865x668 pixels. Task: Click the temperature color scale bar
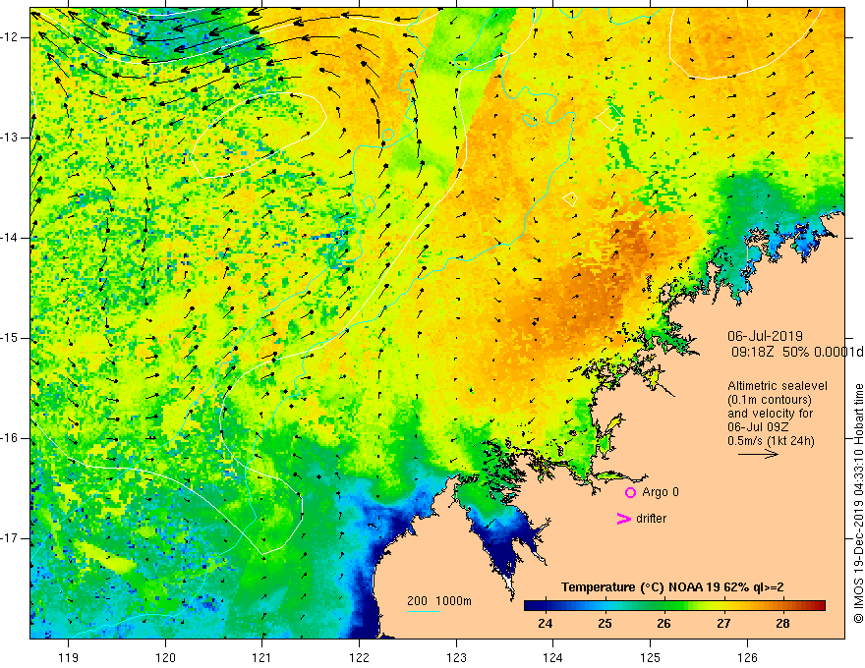674,605
